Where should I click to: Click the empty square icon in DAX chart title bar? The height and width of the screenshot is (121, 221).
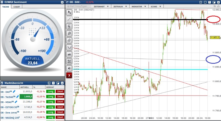tap(205, 2)
